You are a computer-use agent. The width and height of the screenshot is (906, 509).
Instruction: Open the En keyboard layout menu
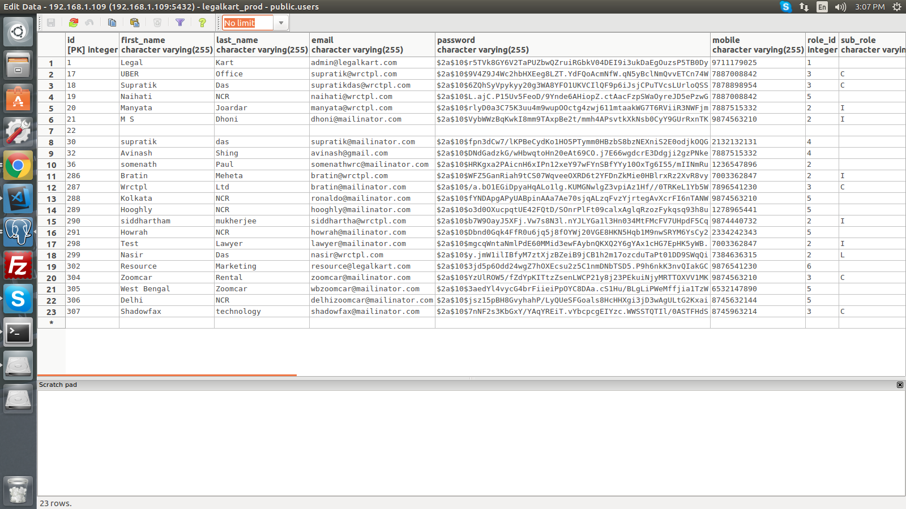click(x=822, y=7)
